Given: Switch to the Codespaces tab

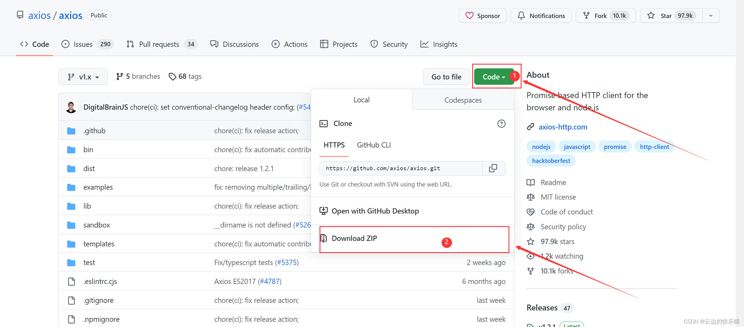Looking at the screenshot, I should [x=463, y=100].
